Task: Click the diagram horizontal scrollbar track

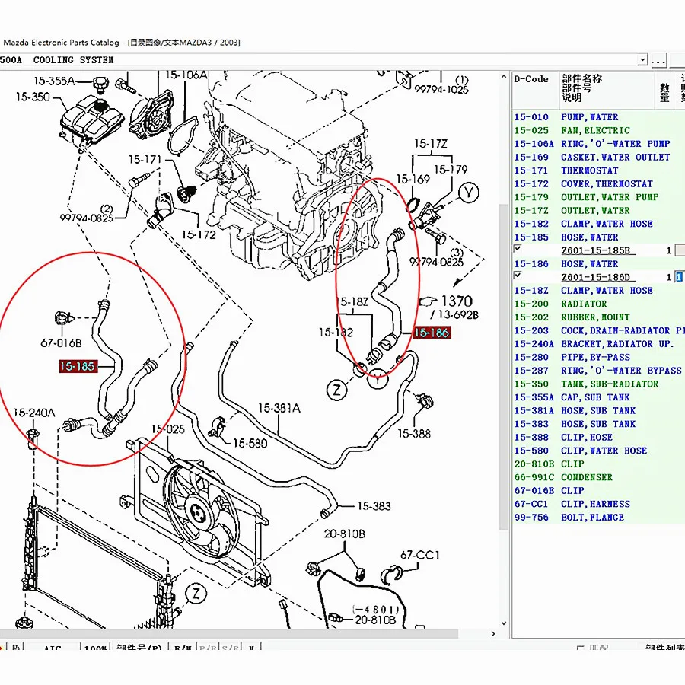Action: pyautogui.click(x=244, y=634)
